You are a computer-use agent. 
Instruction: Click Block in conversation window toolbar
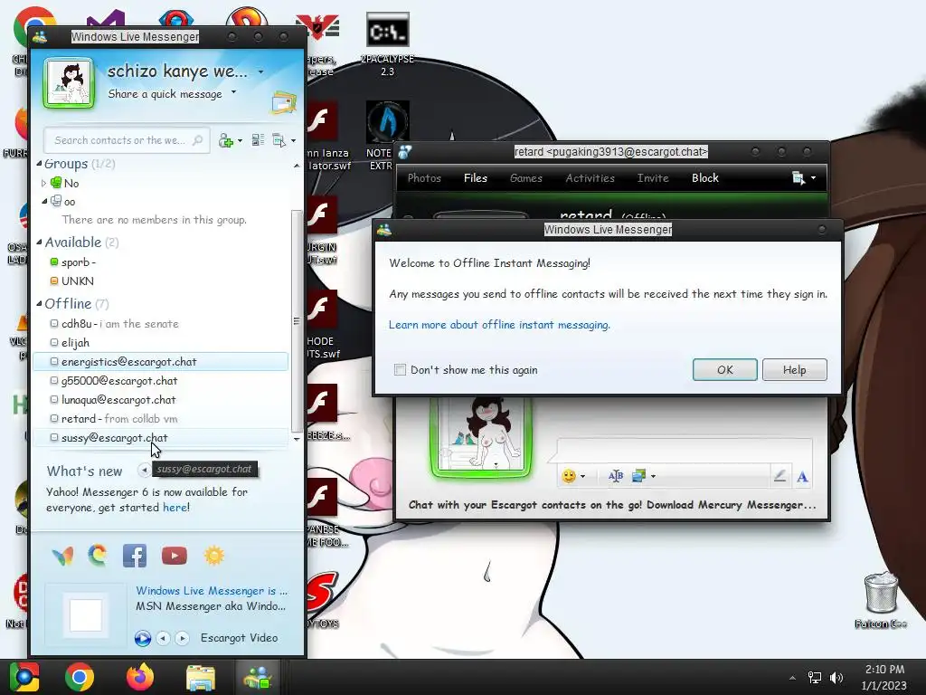point(705,178)
